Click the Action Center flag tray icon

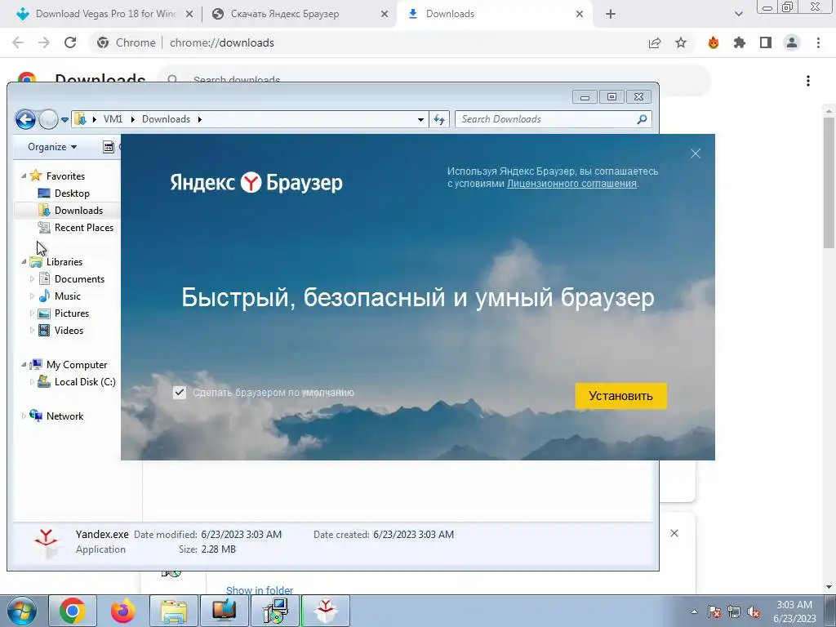(714, 612)
